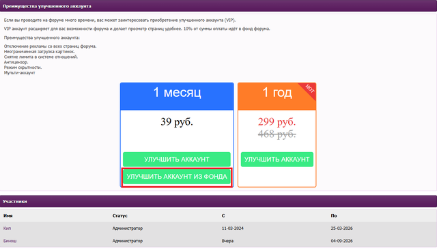The image size is (437, 249).
Task: Select the 1 месяц plan header
Action: (177, 96)
